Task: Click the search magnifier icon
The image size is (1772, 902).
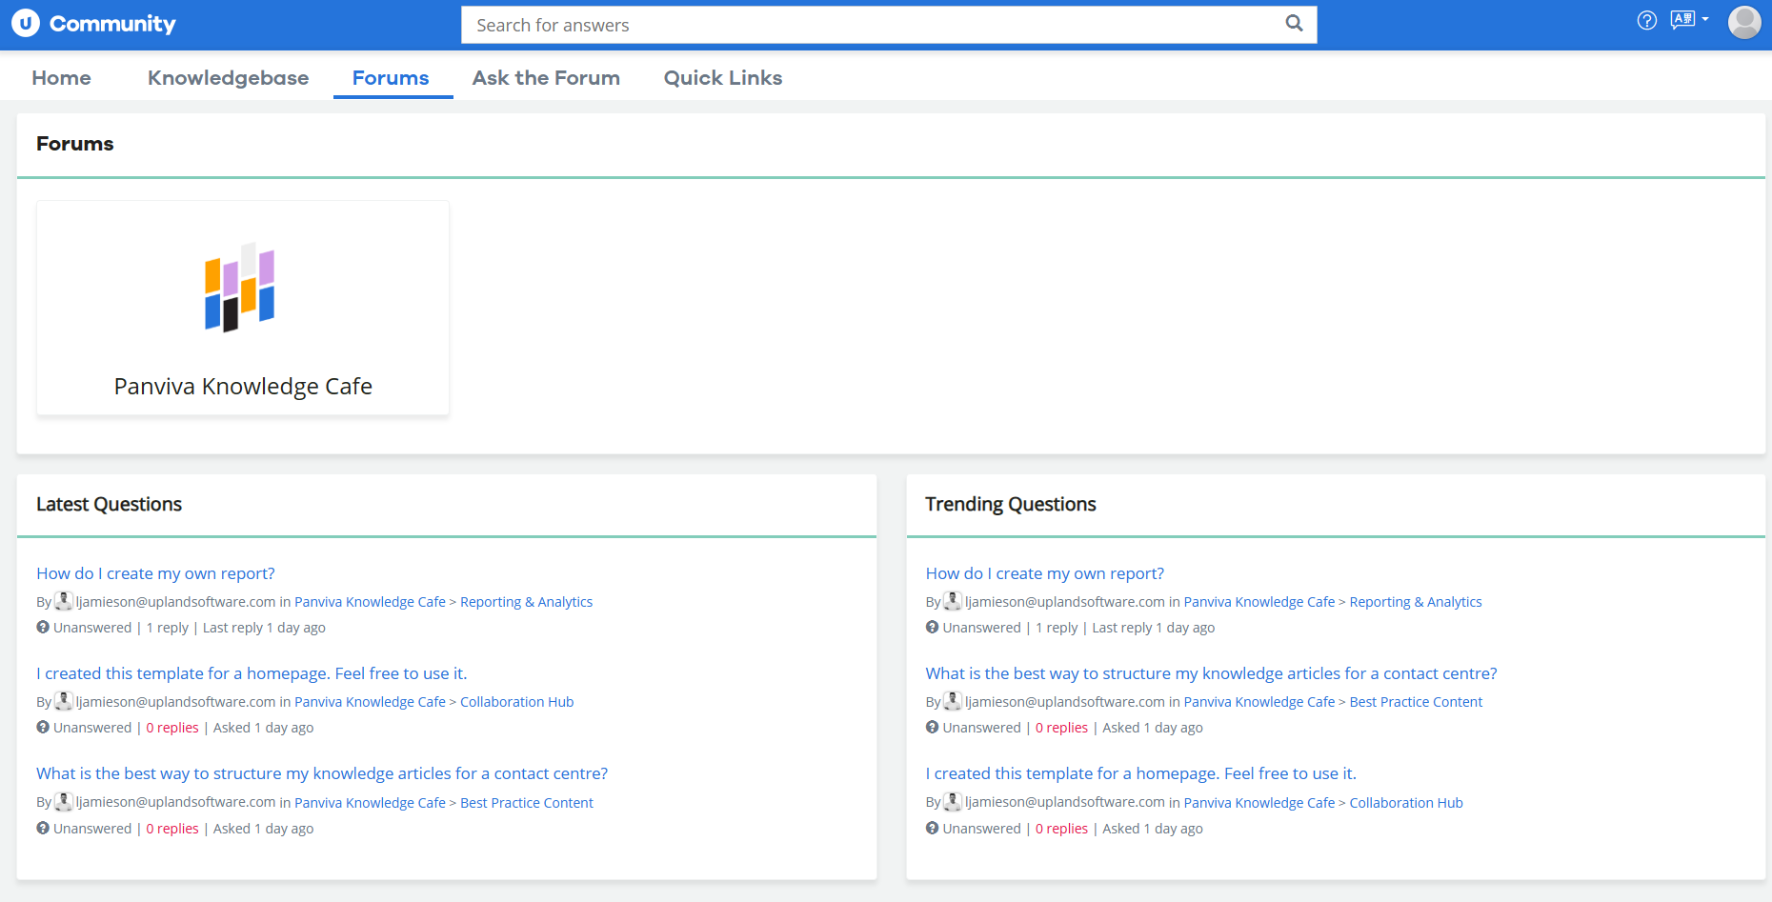Action: coord(1294,23)
